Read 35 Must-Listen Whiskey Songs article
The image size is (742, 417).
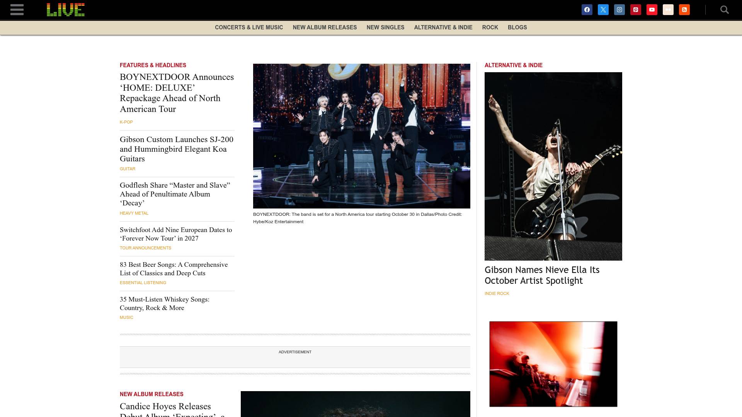165,303
